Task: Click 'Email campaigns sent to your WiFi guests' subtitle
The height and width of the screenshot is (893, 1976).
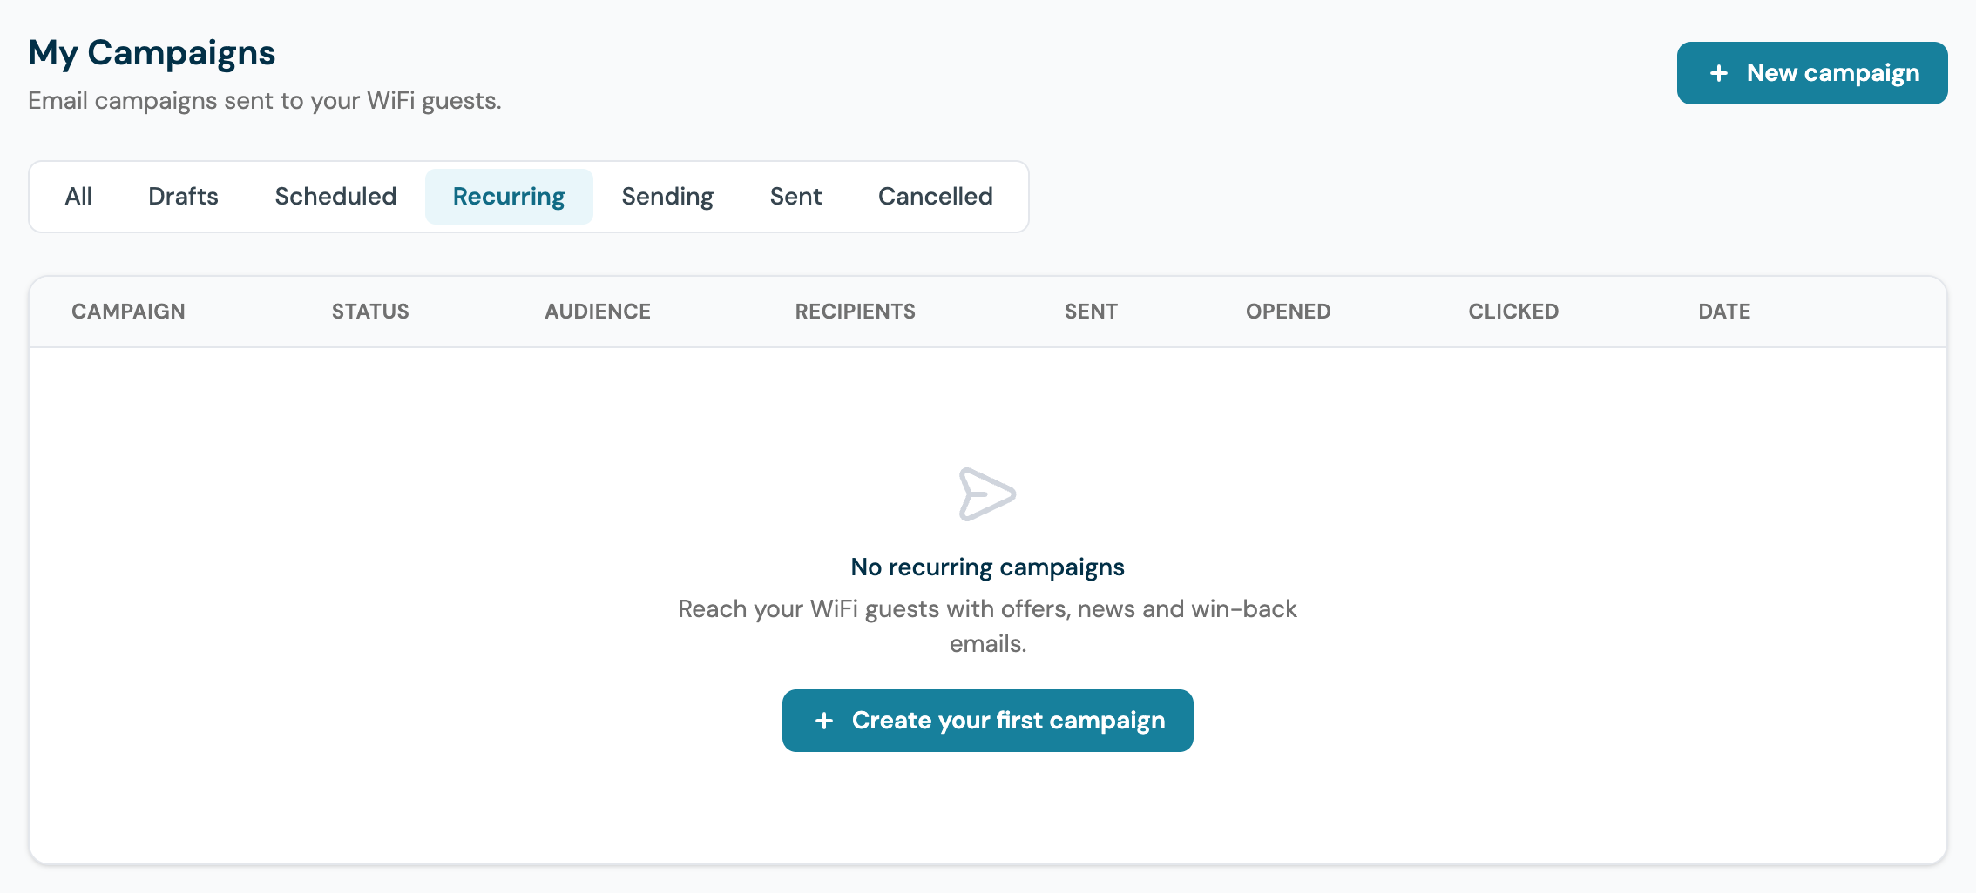Action: tap(265, 101)
